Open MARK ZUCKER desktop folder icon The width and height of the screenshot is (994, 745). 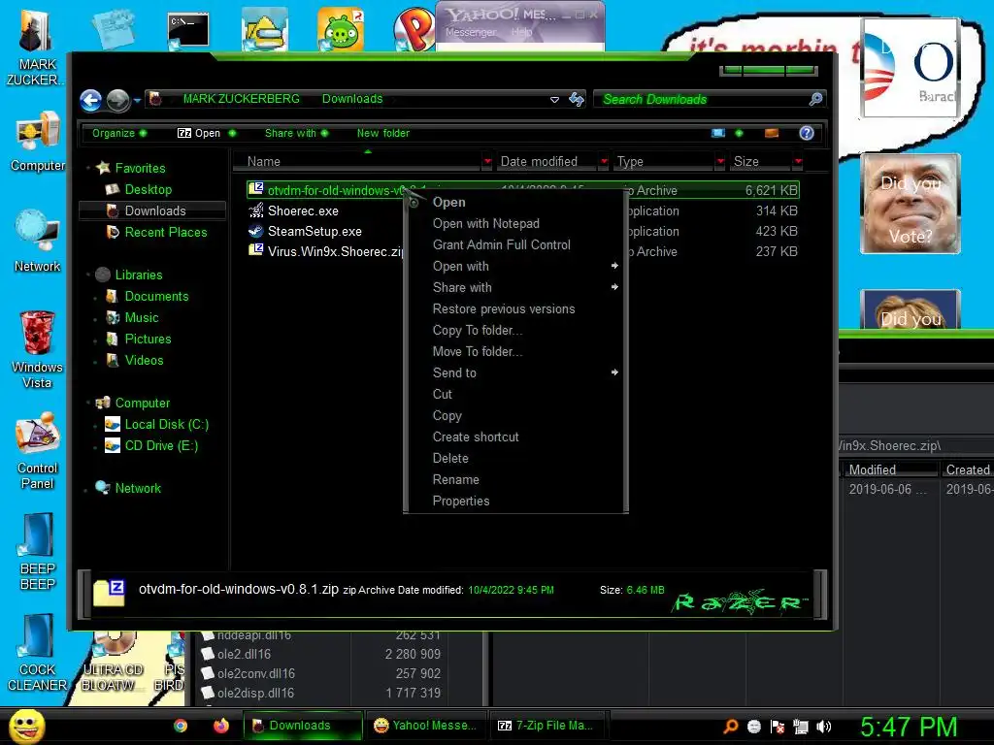coord(36,49)
